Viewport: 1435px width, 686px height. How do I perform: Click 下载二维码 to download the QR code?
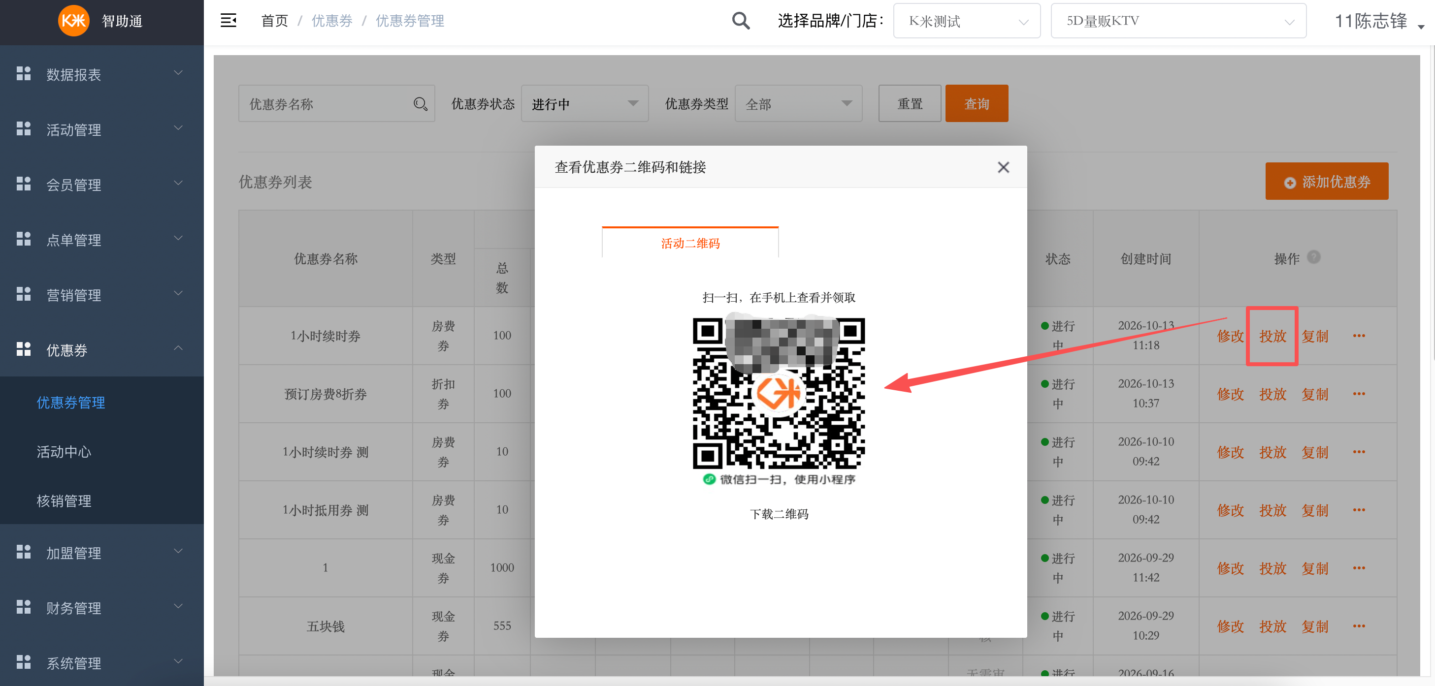point(779,514)
